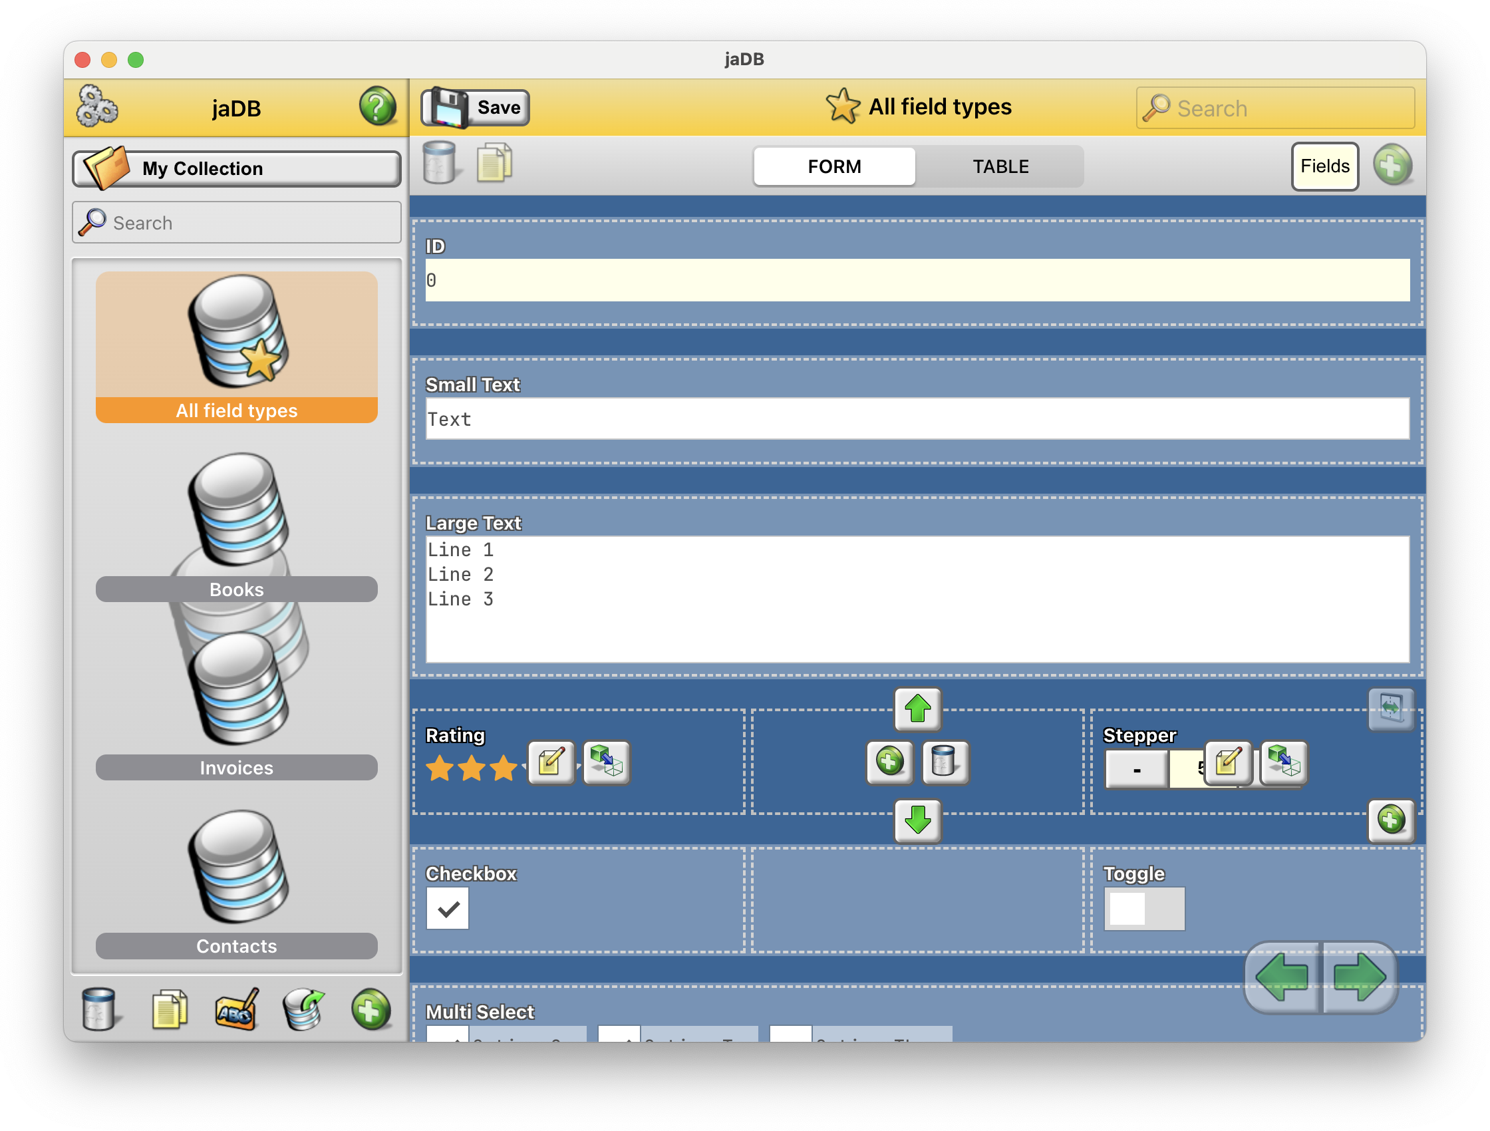Save the record with the Save button
This screenshot has height=1131, width=1490.
(x=476, y=107)
